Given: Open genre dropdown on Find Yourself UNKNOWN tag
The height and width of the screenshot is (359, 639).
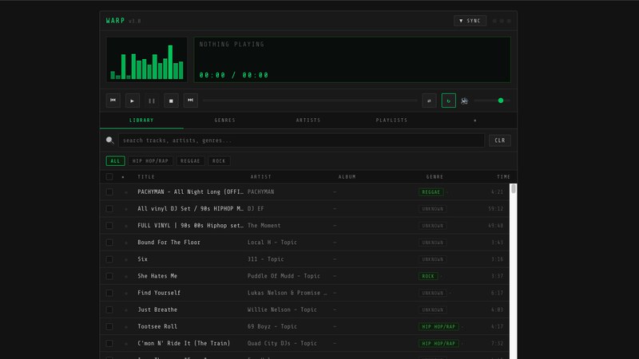Looking at the screenshot, I should [x=450, y=293].
